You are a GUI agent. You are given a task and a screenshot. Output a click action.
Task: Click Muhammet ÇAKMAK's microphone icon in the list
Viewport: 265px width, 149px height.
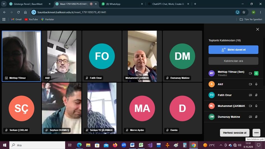256,106
